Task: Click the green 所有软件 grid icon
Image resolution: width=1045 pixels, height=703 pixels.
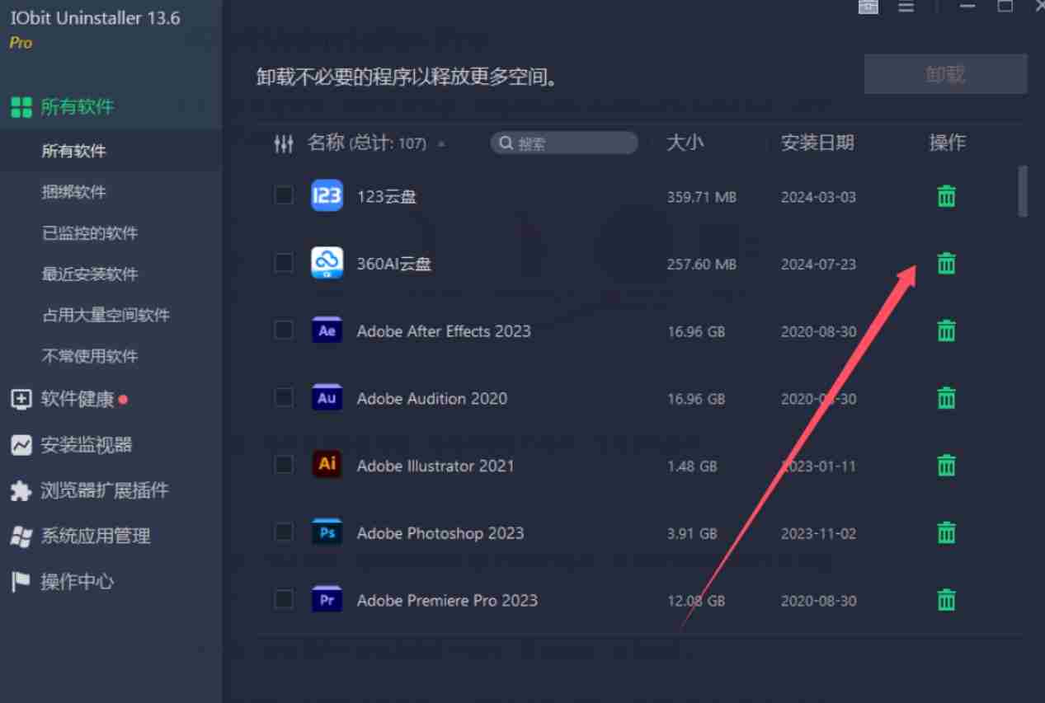Action: tap(21, 107)
